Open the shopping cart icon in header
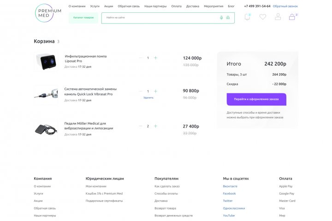Viewport: 332px width, 221px height. 292,17
